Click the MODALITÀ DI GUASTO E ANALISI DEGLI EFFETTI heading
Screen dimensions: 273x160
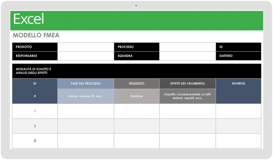pyautogui.click(x=34, y=71)
